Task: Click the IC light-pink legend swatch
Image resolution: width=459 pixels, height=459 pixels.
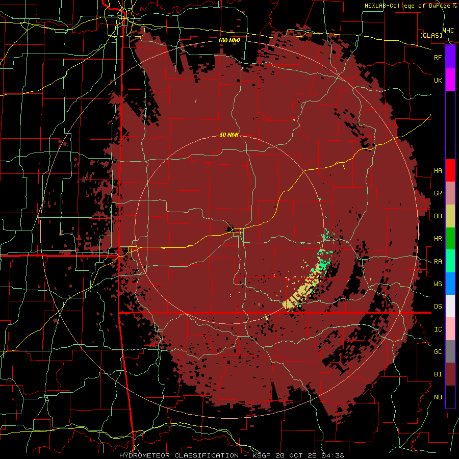Action: 450,329
